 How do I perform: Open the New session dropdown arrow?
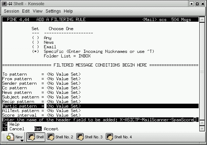tap(22, 140)
